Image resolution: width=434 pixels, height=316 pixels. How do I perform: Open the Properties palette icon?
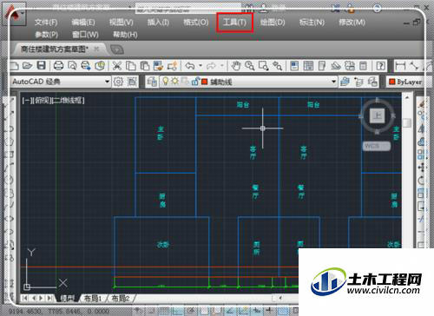pyautogui.click(x=294, y=66)
